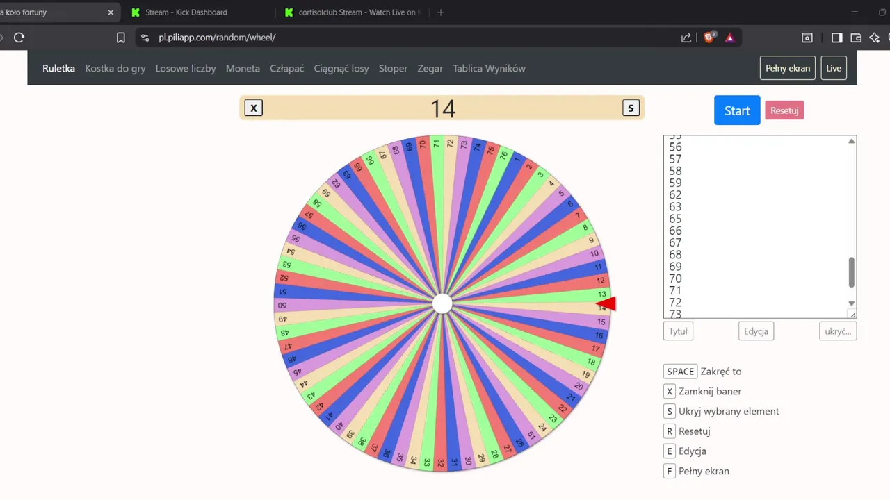
Task: Click the address bar URL
Action: coord(217,37)
